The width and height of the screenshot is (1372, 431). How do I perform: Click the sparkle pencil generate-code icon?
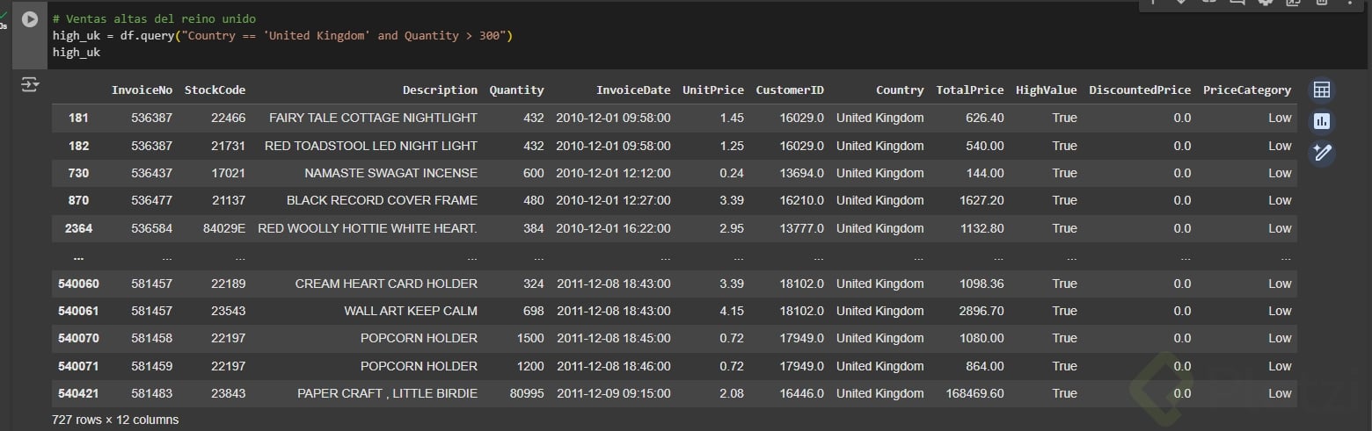coord(1321,153)
